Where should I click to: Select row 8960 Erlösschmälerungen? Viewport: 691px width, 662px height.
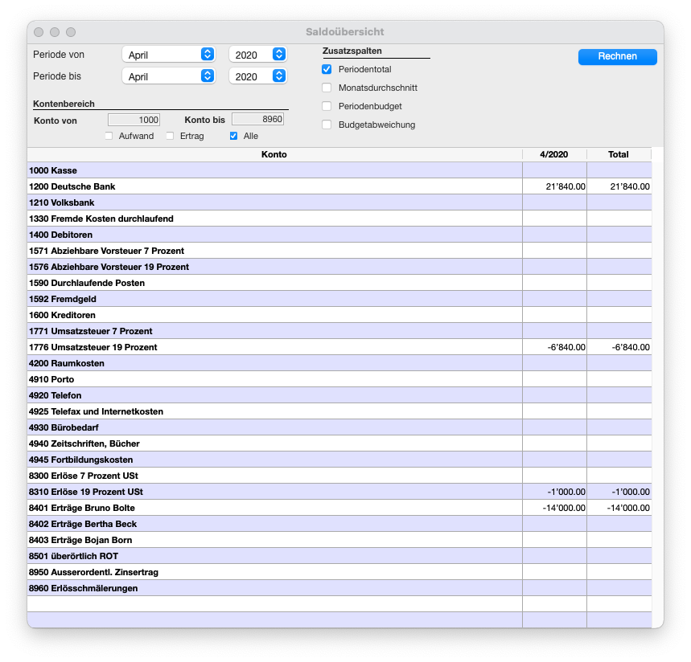(x=339, y=588)
